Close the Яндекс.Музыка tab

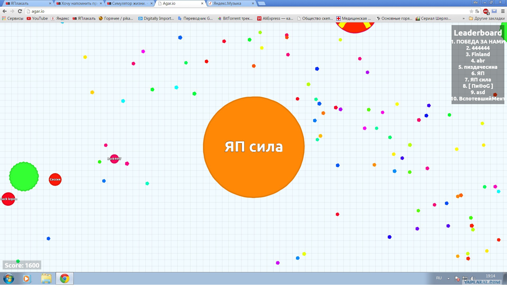[253, 3]
